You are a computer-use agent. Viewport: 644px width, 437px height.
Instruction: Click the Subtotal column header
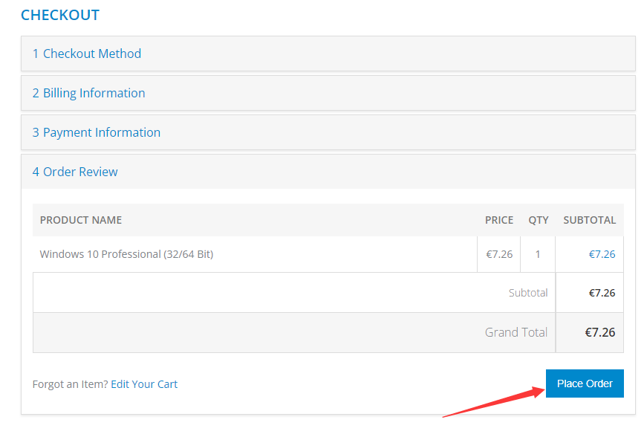(x=589, y=220)
